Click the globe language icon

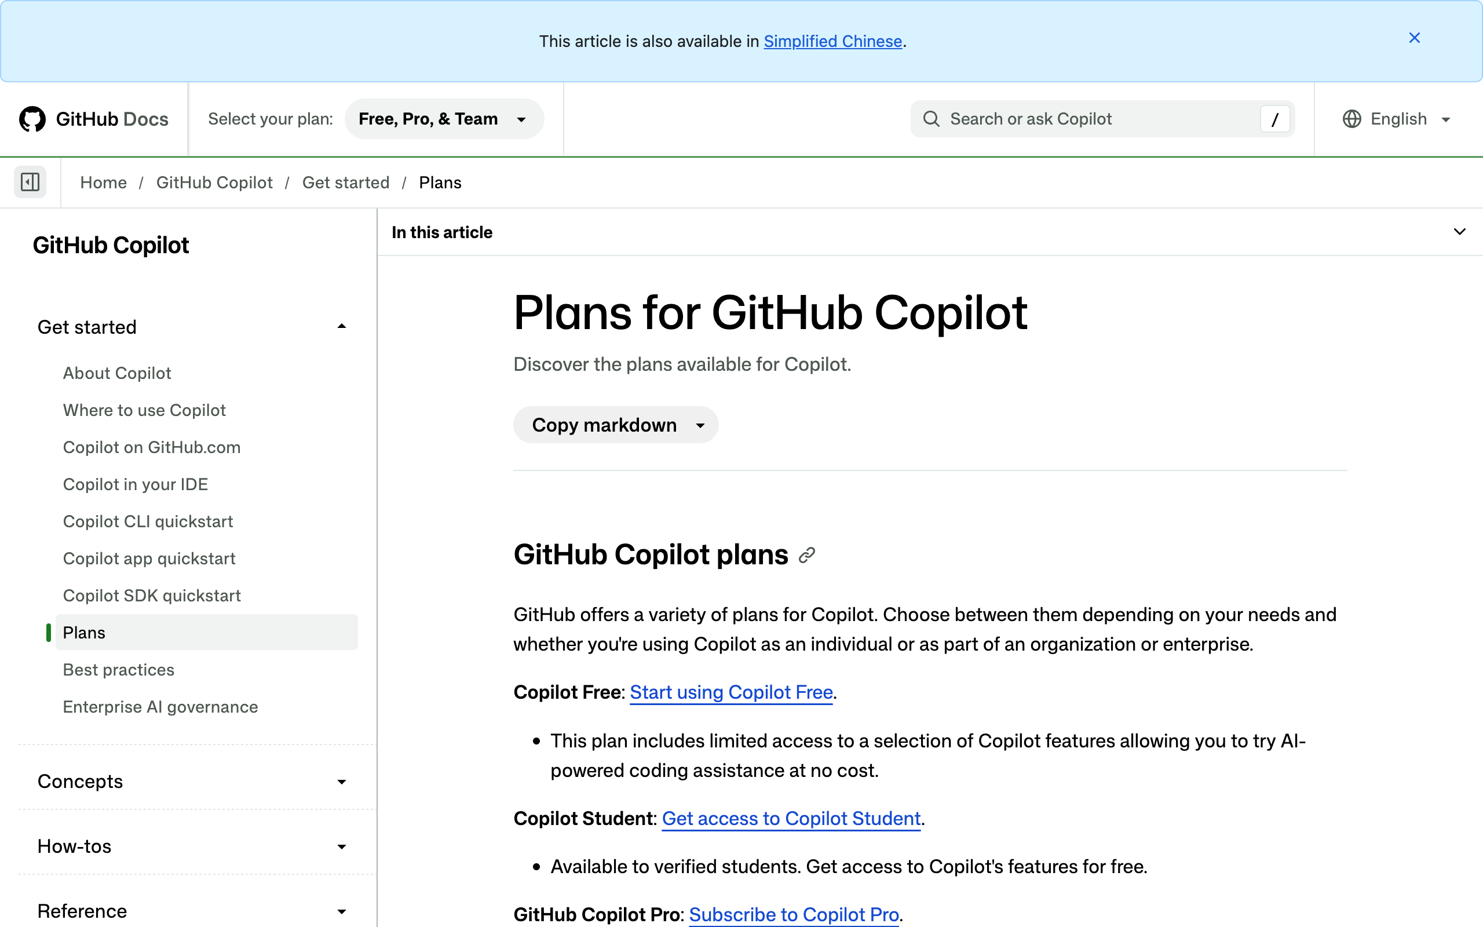pos(1351,119)
